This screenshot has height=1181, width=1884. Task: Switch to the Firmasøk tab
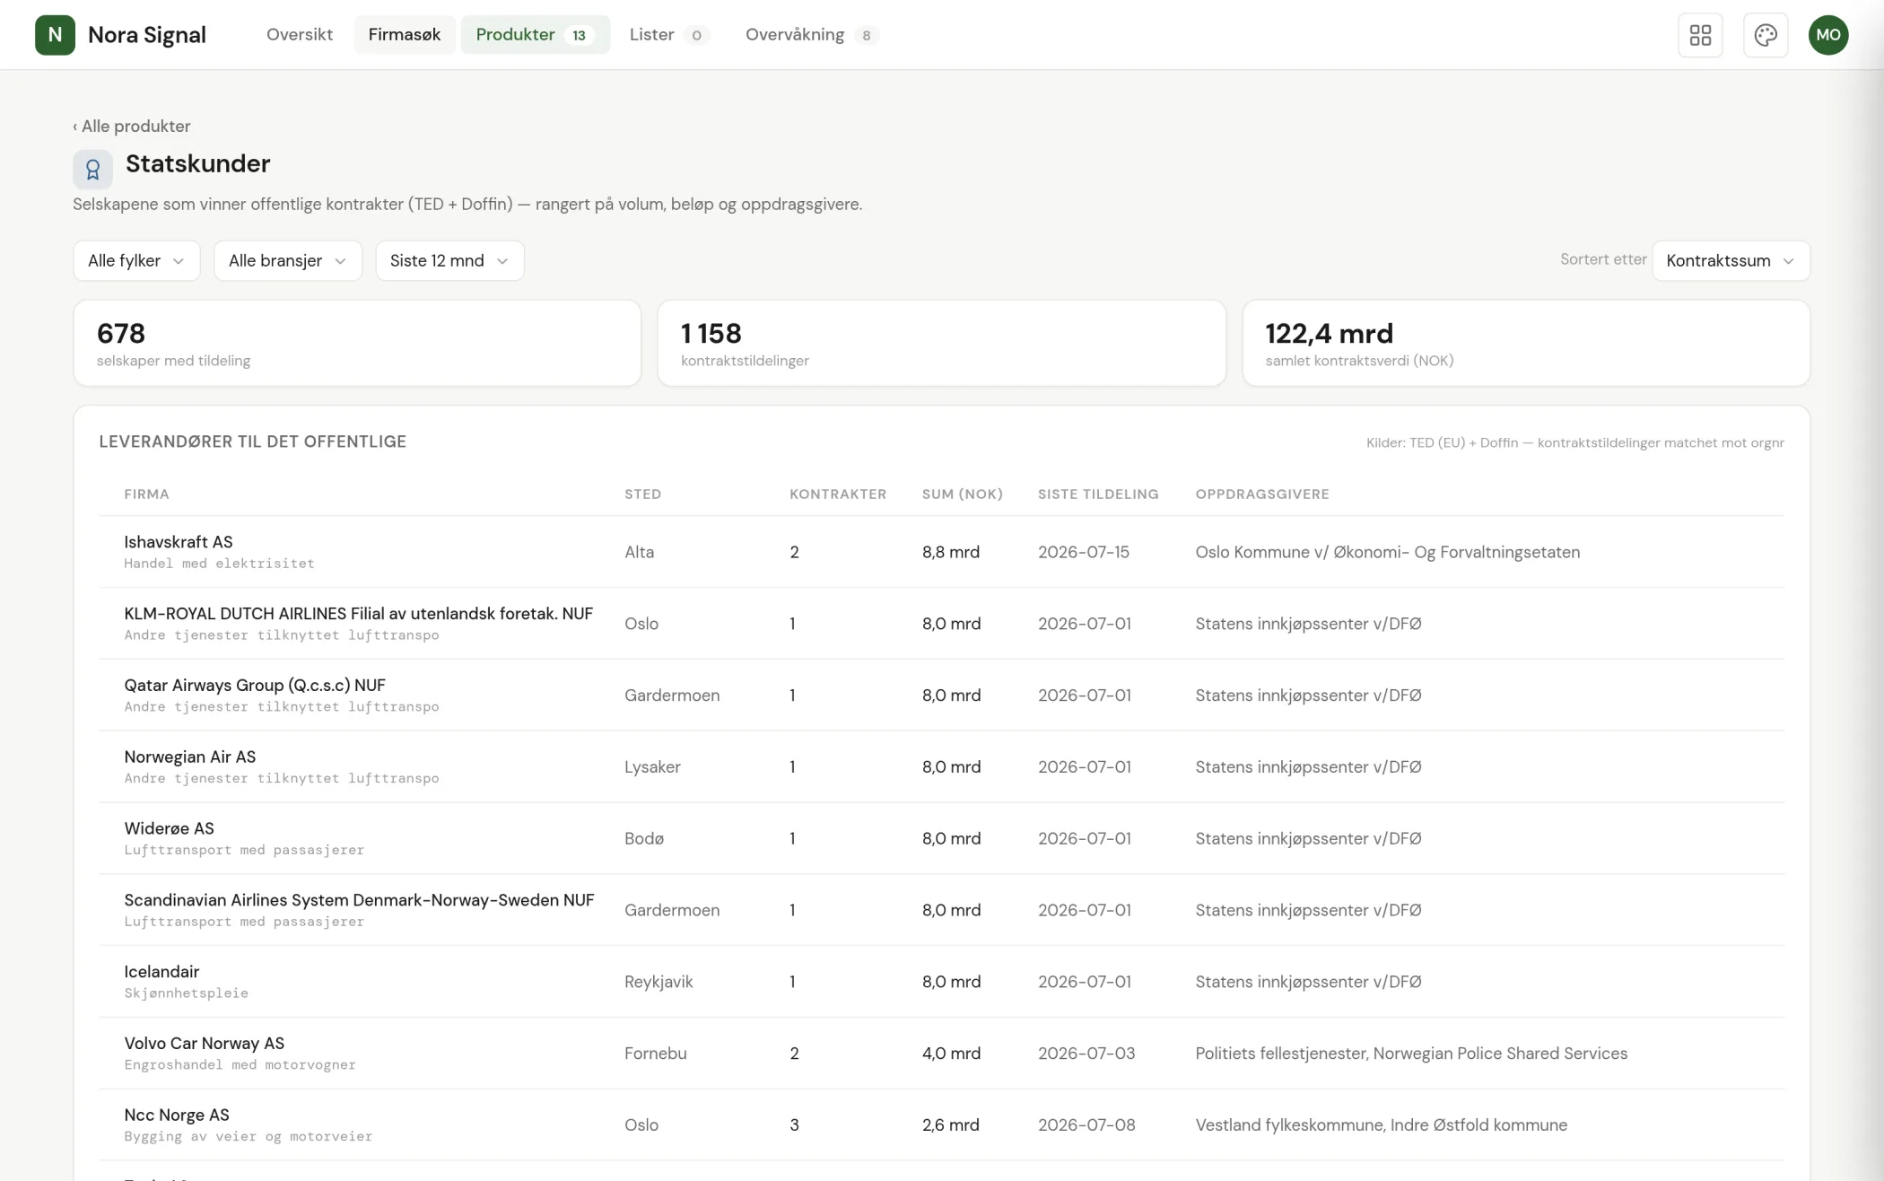[x=405, y=34]
